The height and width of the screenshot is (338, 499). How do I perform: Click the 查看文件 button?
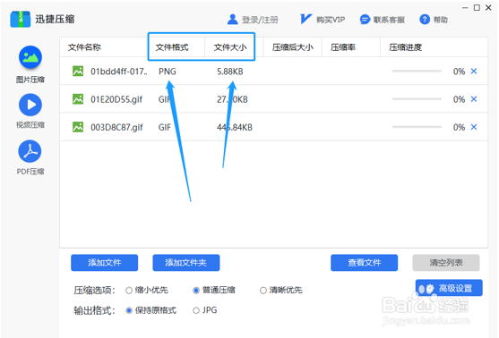point(365,263)
